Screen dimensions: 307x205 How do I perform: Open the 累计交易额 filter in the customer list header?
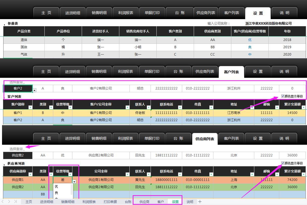click(x=303, y=107)
